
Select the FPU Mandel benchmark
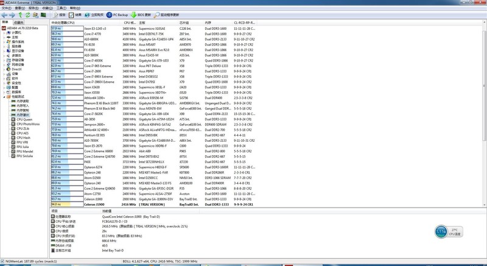[x=22, y=152]
